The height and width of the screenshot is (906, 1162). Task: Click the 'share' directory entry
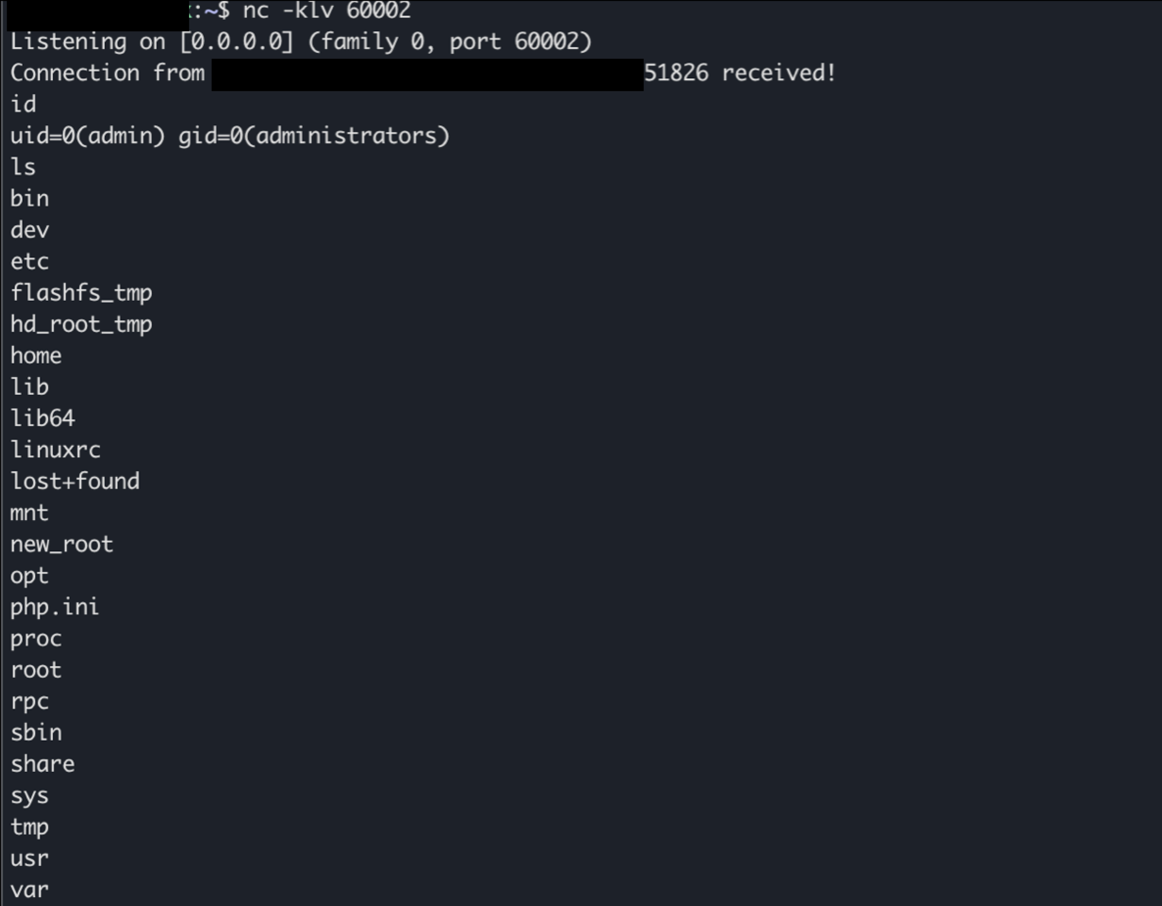(x=43, y=764)
